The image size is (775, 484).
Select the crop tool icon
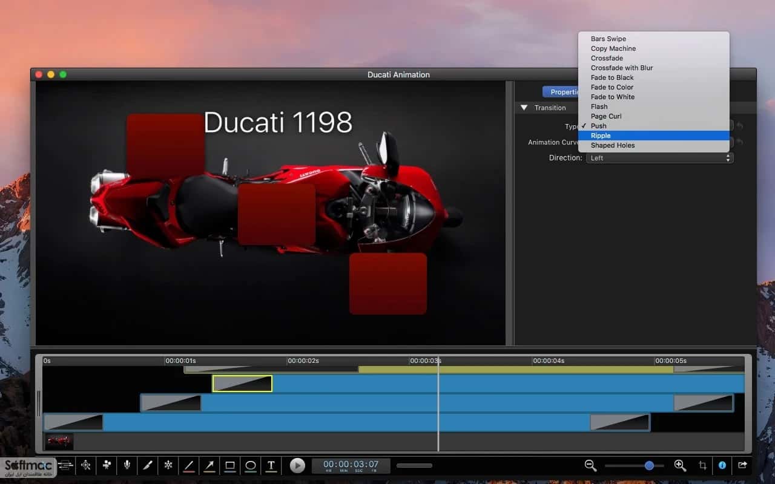point(702,465)
